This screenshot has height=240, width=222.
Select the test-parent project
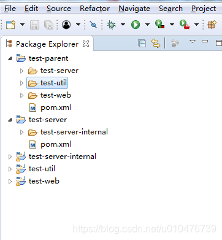click(x=48, y=58)
